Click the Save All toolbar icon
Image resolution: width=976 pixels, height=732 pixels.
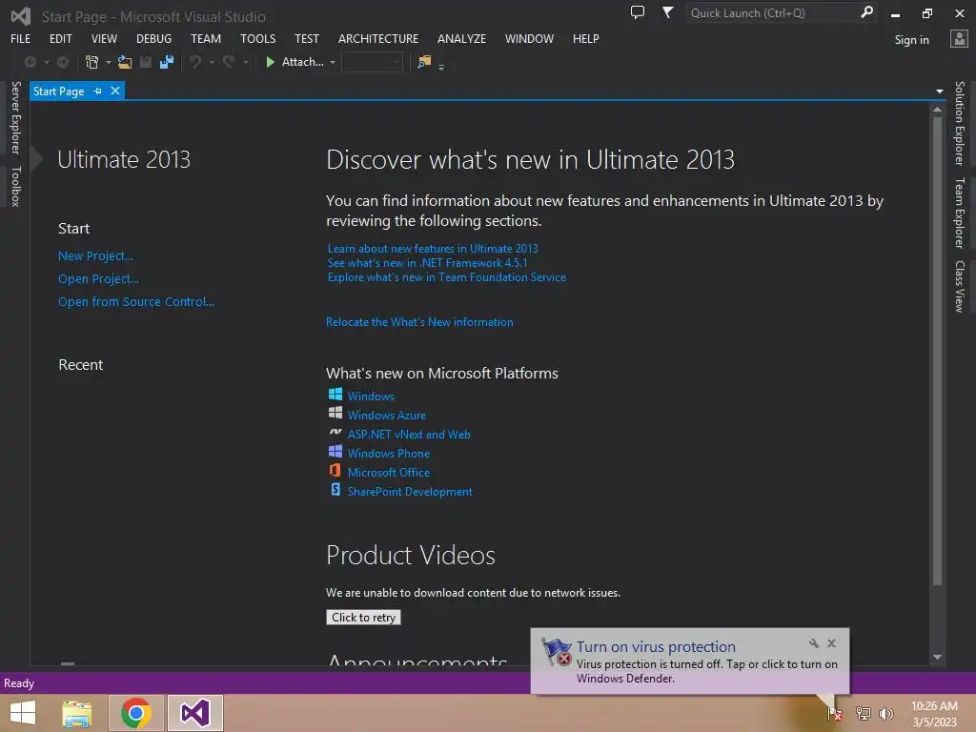click(166, 62)
